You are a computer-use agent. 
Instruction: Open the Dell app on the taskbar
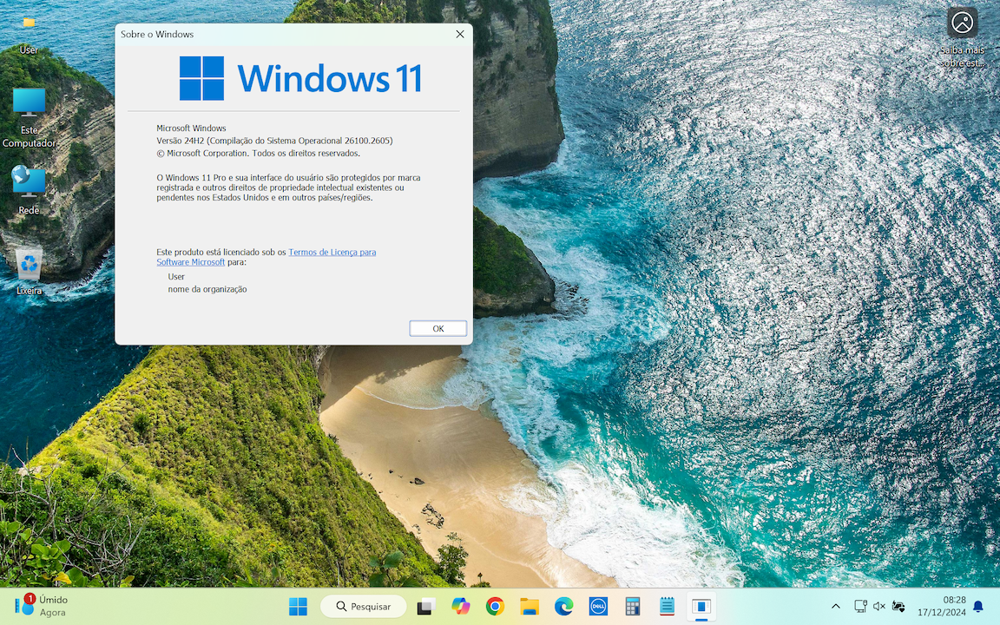tap(598, 607)
